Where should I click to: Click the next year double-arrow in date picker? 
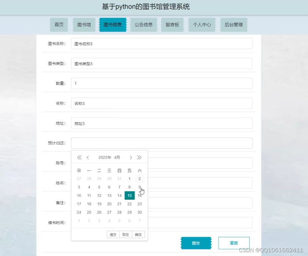click(x=139, y=157)
